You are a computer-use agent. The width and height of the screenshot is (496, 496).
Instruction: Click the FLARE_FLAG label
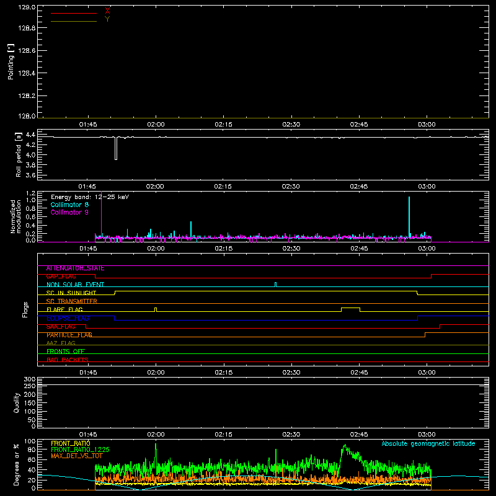(x=64, y=309)
